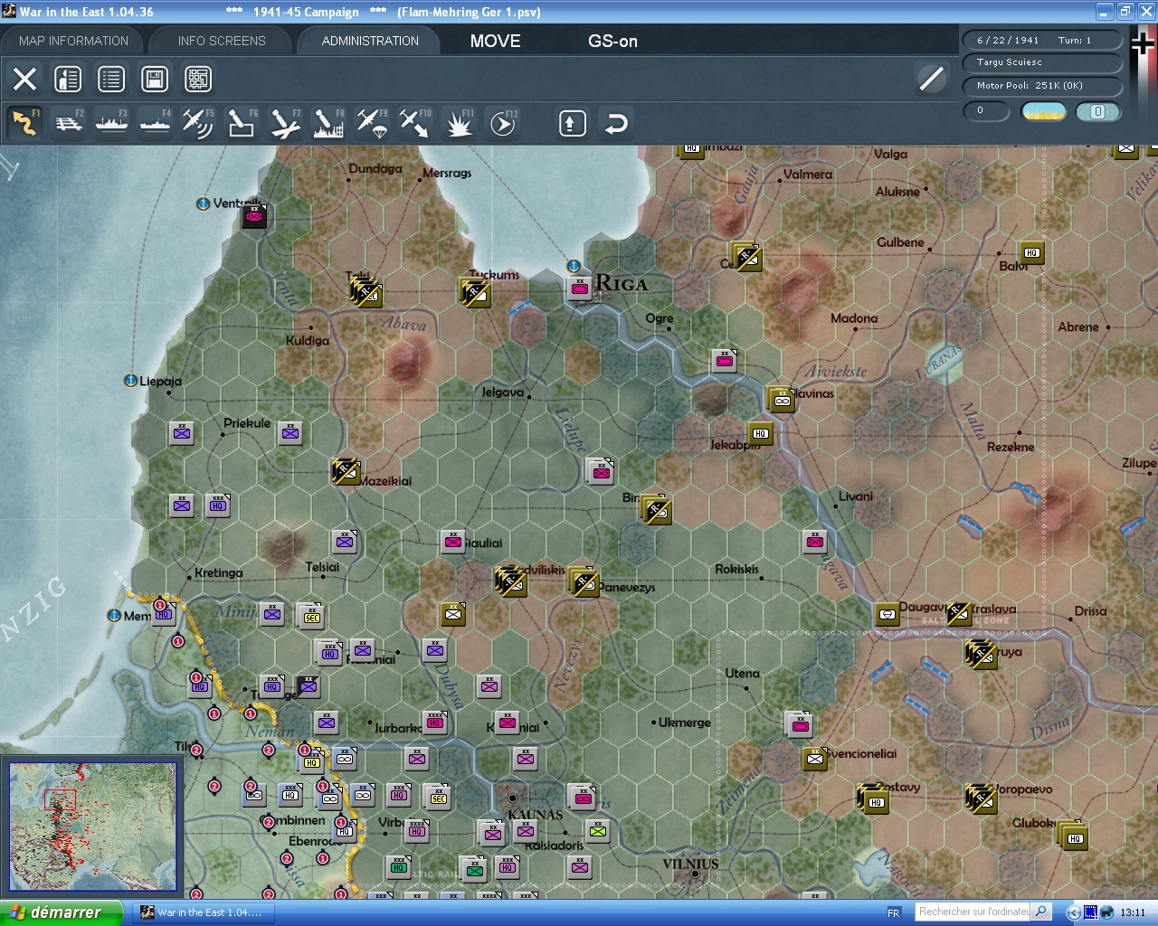Select the XXXX HQ counter at Jurbarkas

click(x=435, y=723)
